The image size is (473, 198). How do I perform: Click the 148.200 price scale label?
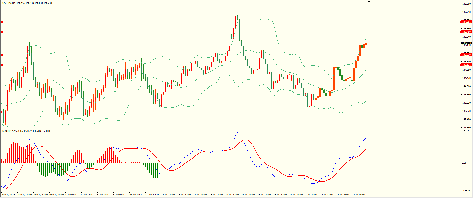pyautogui.click(x=466, y=4)
